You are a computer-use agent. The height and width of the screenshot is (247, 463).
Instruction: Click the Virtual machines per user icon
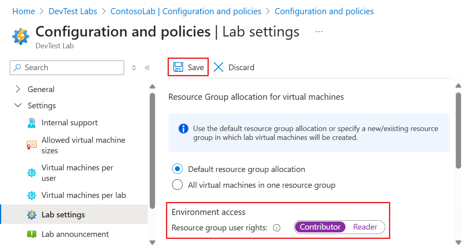pos(31,173)
